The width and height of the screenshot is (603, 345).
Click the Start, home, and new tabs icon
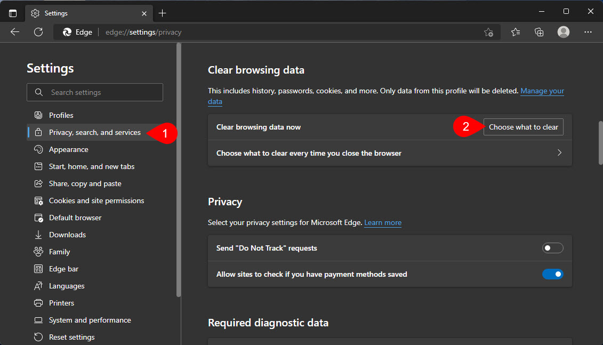click(38, 166)
